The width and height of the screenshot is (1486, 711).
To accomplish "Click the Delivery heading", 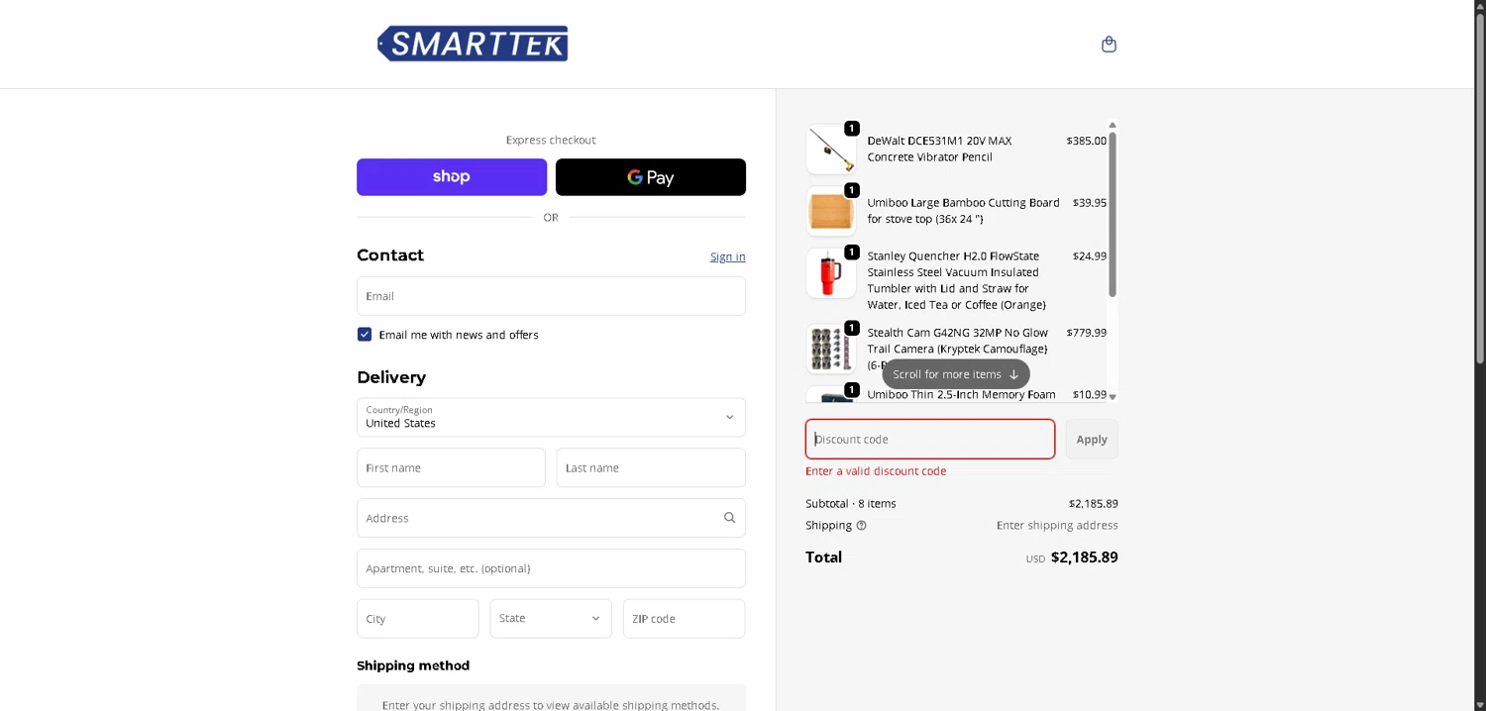I will pyautogui.click(x=391, y=377).
